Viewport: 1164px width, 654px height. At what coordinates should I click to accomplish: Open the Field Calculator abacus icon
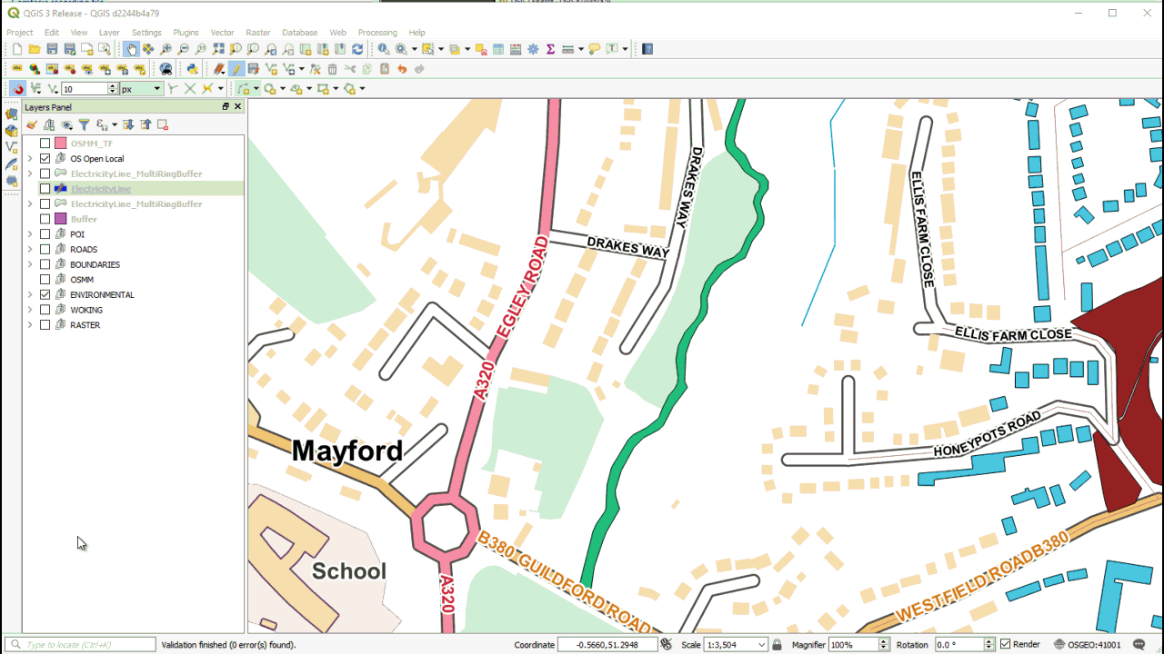[516, 49]
